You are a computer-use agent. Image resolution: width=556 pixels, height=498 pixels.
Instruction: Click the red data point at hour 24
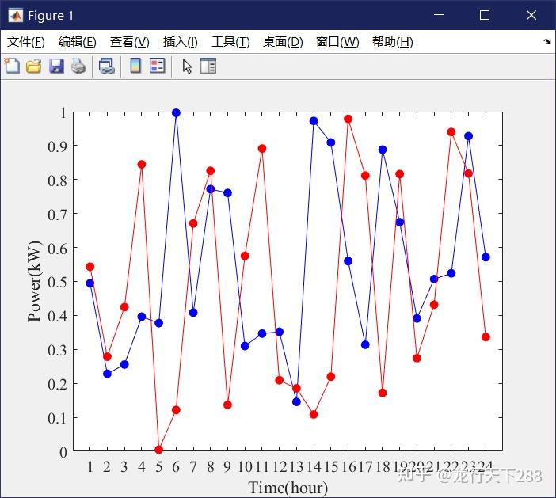tap(486, 337)
